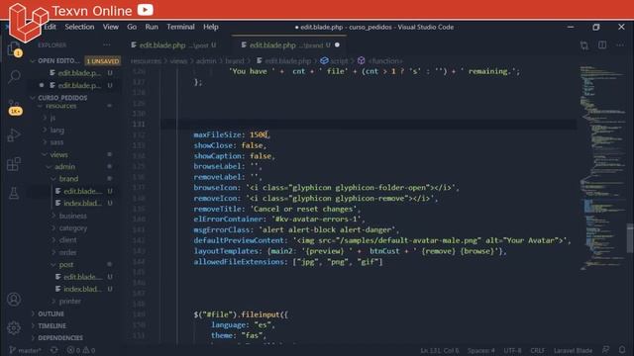Open edit.blade.php under brand folder
Screen dimensions: 634x356
pyautogui.click(x=82, y=191)
